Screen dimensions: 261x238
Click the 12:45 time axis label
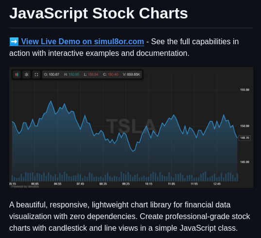click(217, 184)
